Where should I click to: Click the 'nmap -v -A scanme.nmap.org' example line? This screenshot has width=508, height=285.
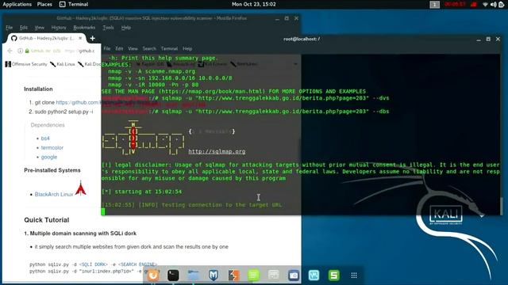pos(152,71)
